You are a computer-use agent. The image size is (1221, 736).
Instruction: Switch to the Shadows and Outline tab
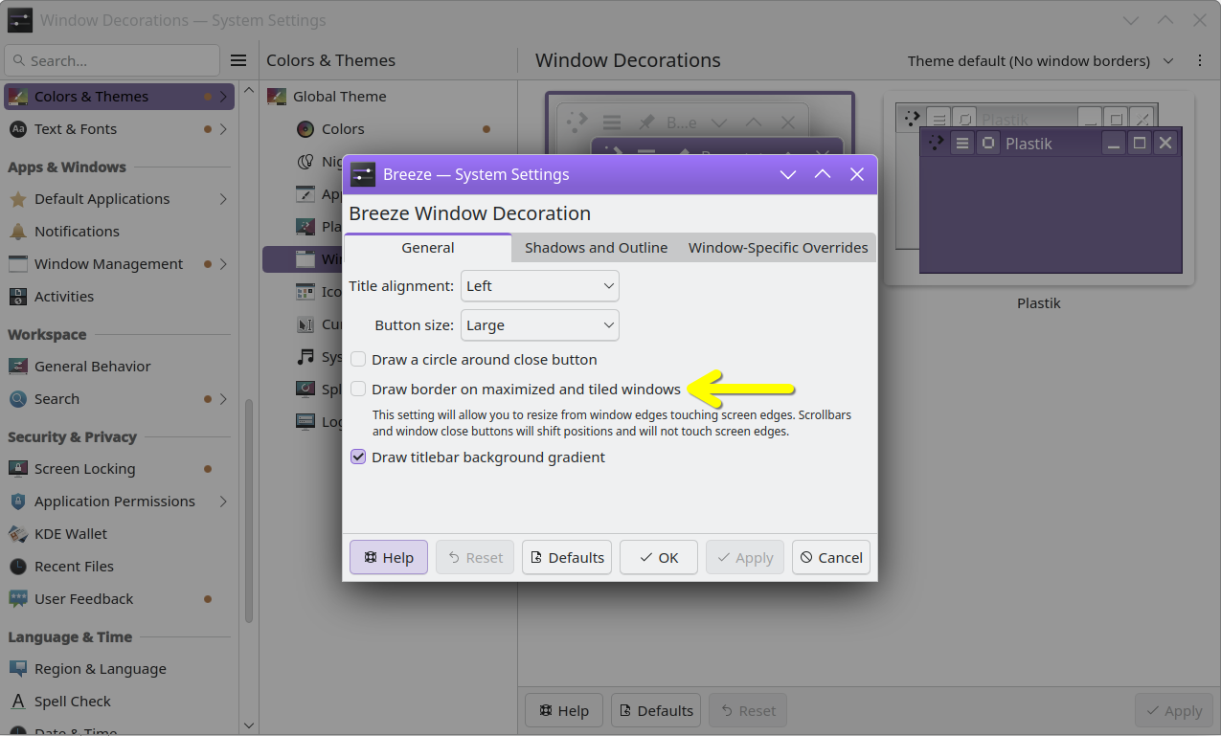596,248
